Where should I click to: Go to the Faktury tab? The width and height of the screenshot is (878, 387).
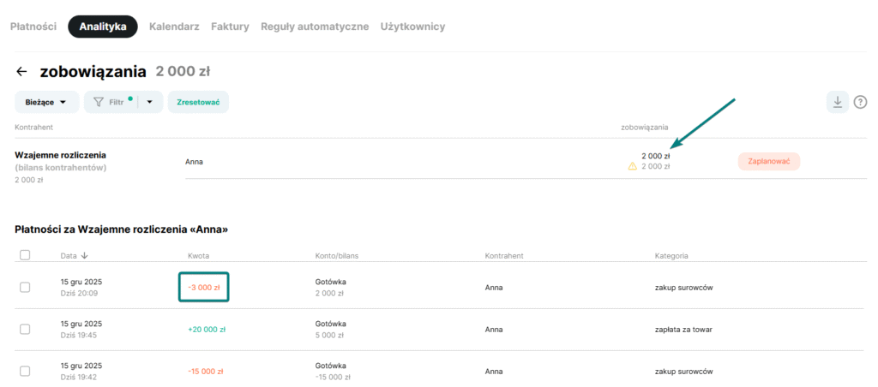(x=230, y=27)
